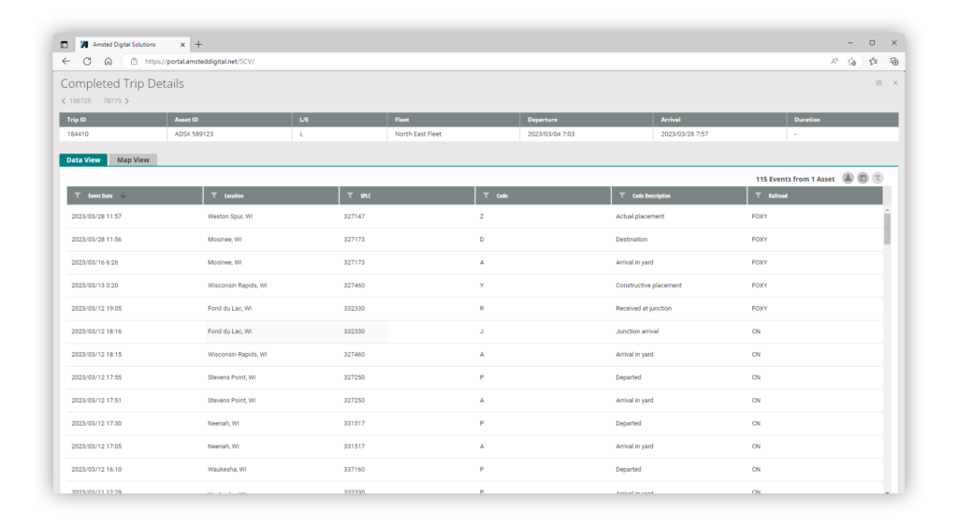Open the Railroad column filter

pyautogui.click(x=759, y=196)
